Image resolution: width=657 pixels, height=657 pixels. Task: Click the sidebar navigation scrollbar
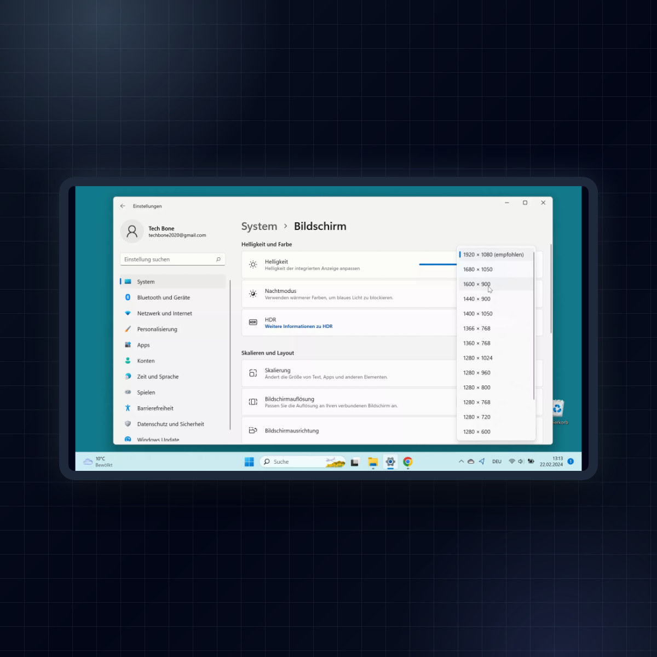click(x=230, y=355)
